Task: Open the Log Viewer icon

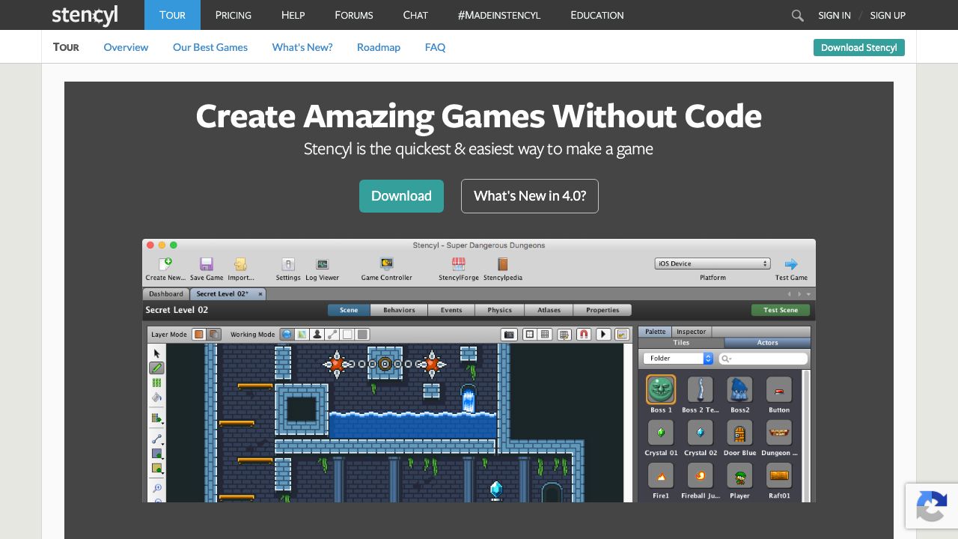Action: click(322, 264)
